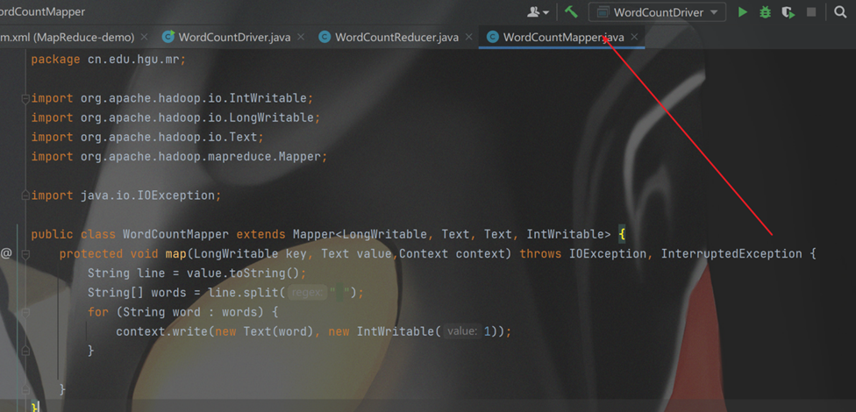The width and height of the screenshot is (856, 412).
Task: Click the WordCountDriver.java tab file icon
Action: [x=168, y=37]
